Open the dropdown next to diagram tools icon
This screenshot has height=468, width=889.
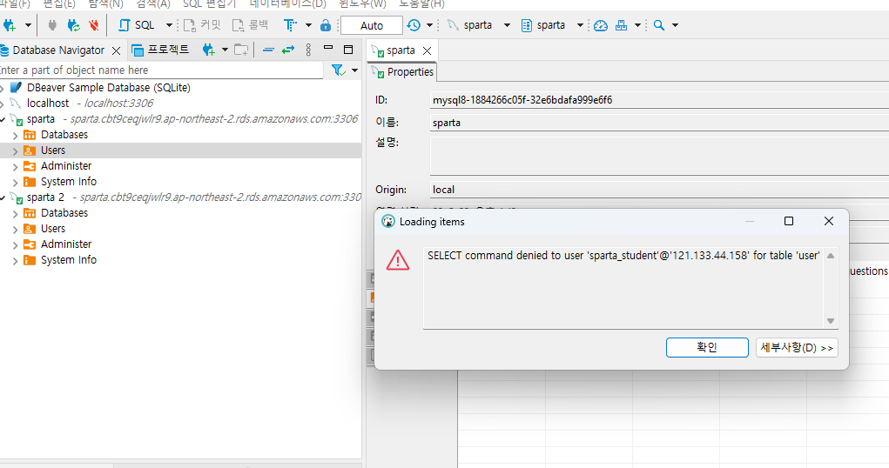pyautogui.click(x=637, y=25)
